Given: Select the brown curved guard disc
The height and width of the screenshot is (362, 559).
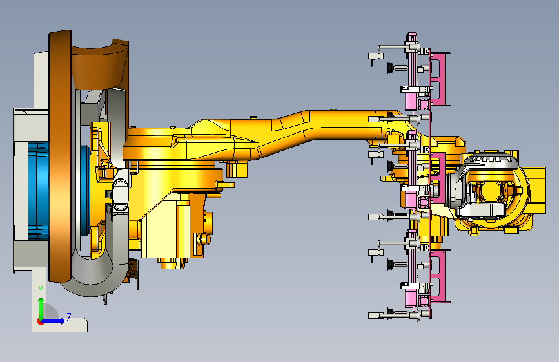Looking at the screenshot, I should pyautogui.click(x=60, y=156).
